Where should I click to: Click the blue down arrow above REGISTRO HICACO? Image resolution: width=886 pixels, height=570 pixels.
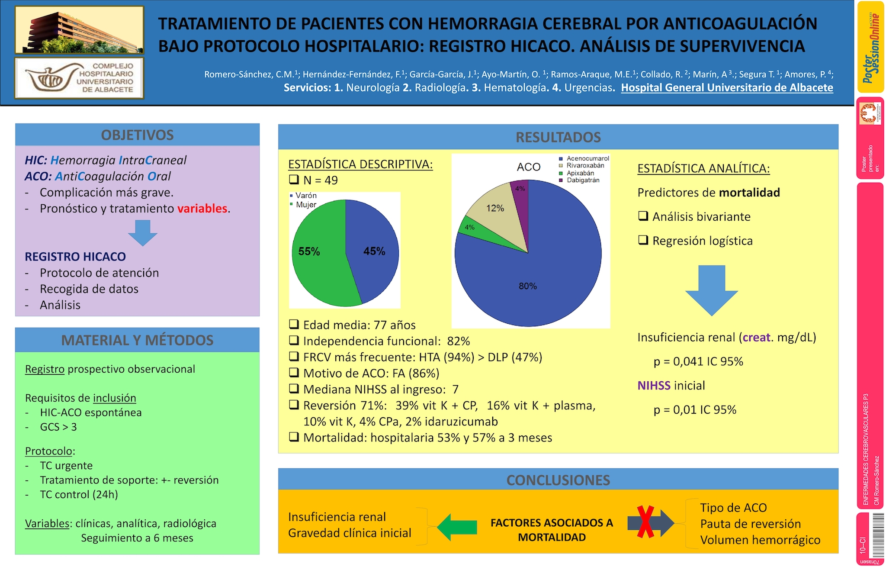click(142, 233)
